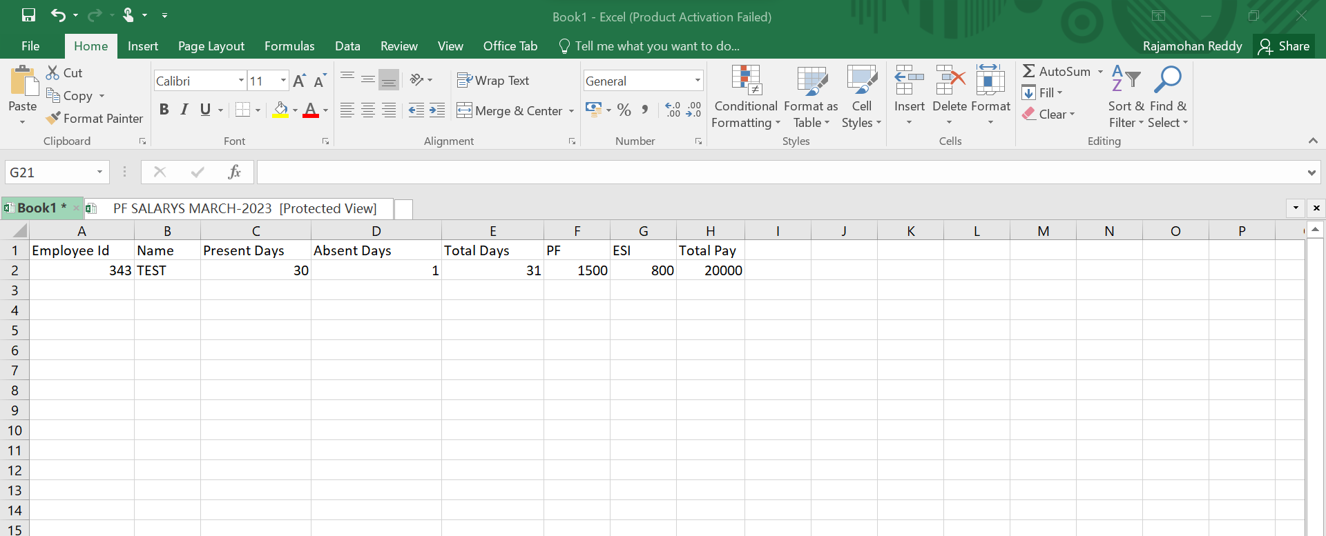The width and height of the screenshot is (1326, 536).
Task: Align cell text to the right
Action: tap(389, 110)
